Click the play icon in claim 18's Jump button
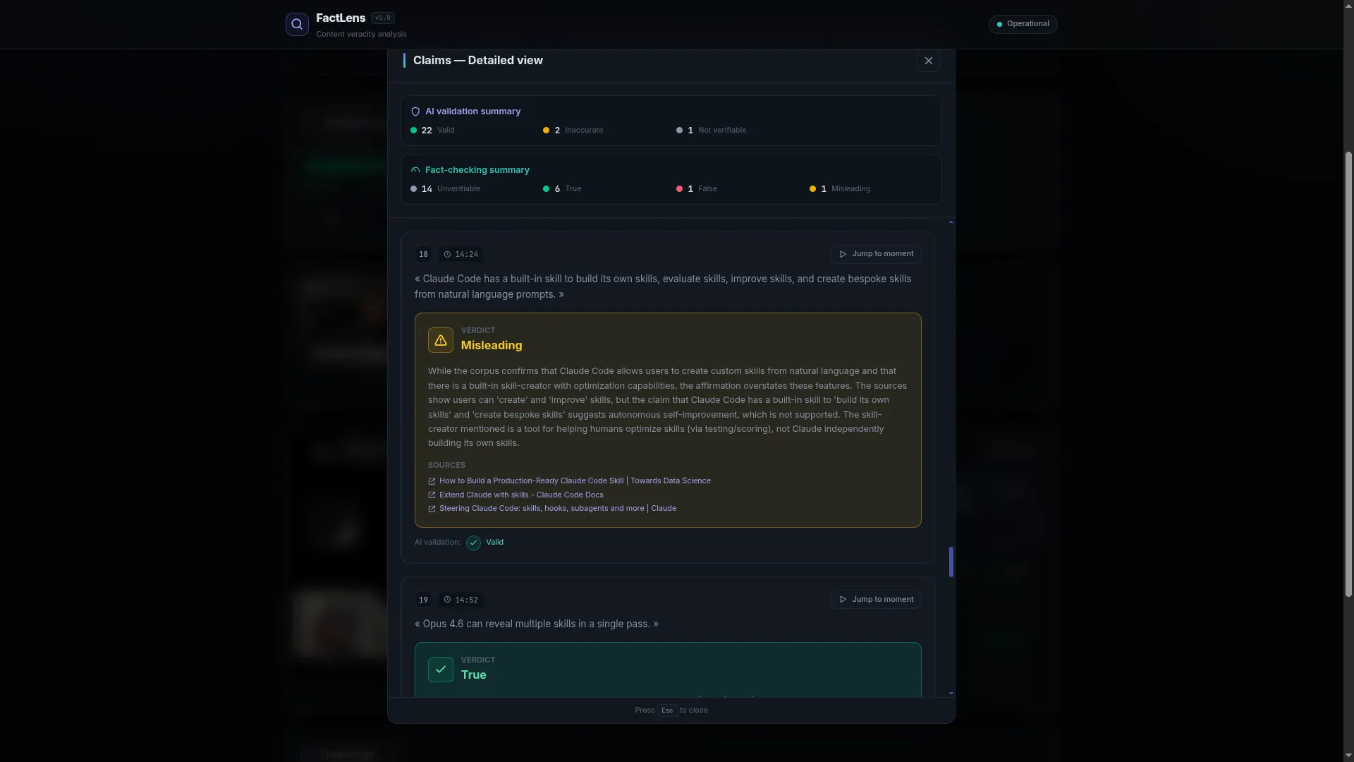This screenshot has height=762, width=1354. [843, 254]
